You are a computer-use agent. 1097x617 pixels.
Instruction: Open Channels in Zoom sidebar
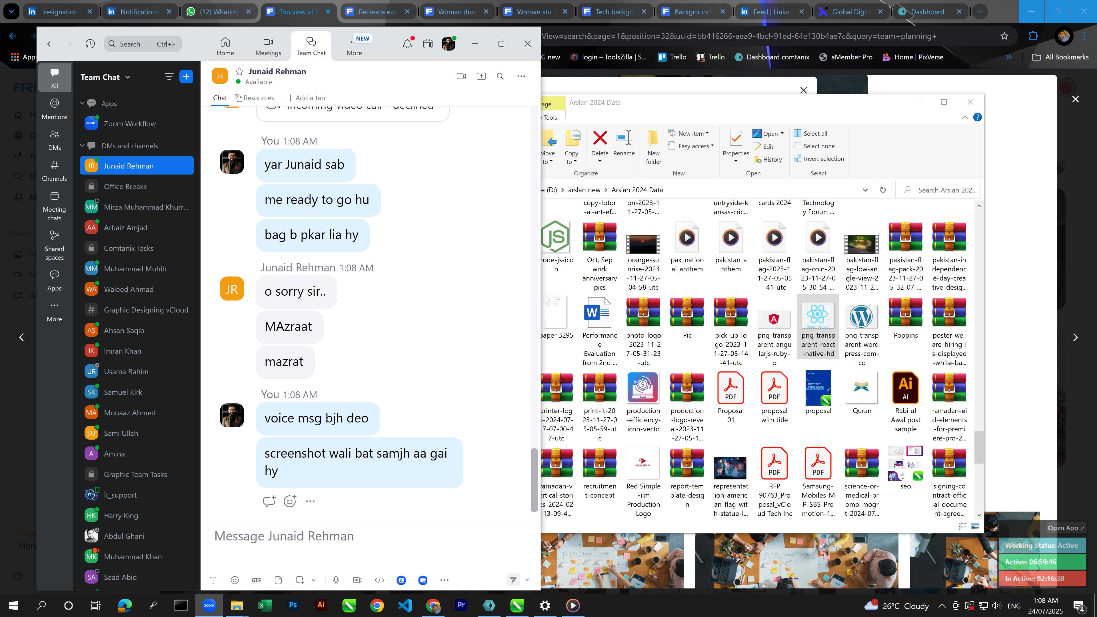click(x=55, y=171)
